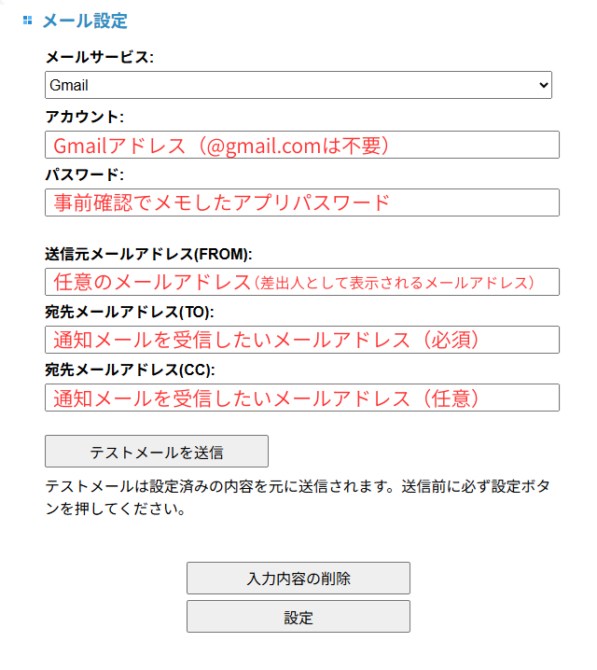Focus the 宛先メールアドレス(TO) input field
Image resolution: width=597 pixels, height=670 pixels.
pyautogui.click(x=301, y=340)
